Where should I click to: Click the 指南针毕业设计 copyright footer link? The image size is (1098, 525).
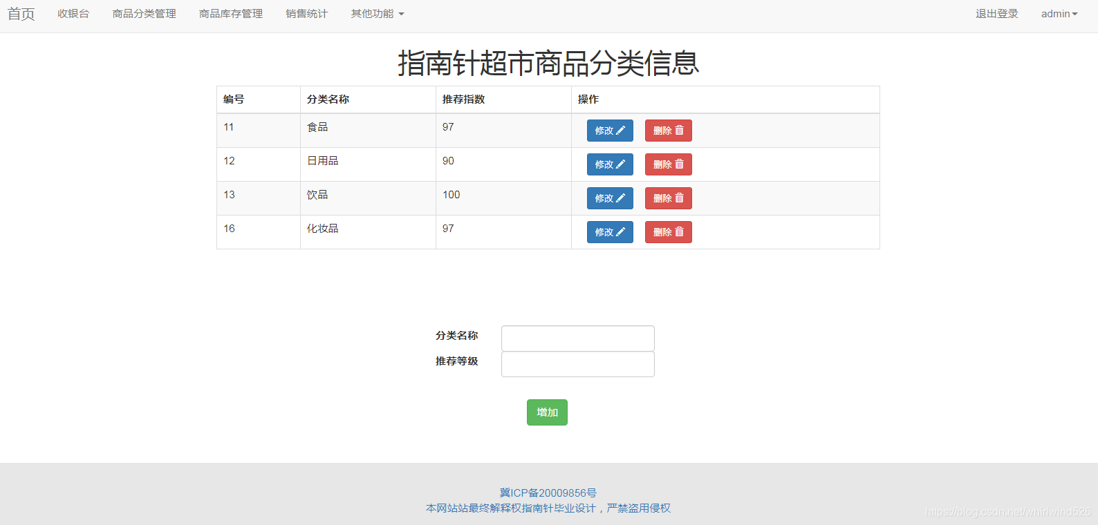click(x=548, y=508)
